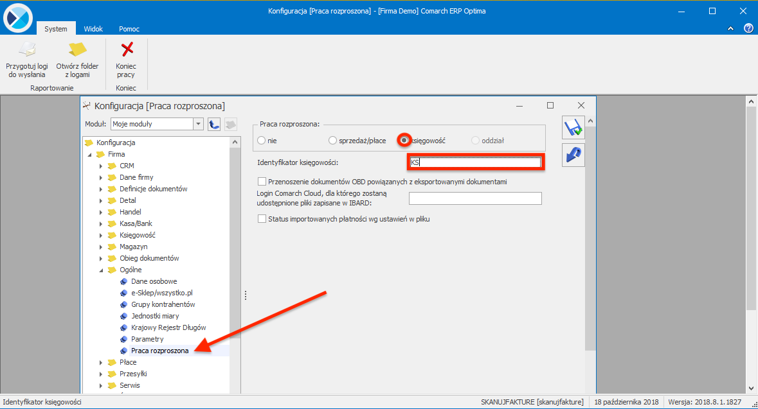The width and height of the screenshot is (758, 409).
Task: Click blue back arrow icon beside module dropdown
Action: [215, 124]
